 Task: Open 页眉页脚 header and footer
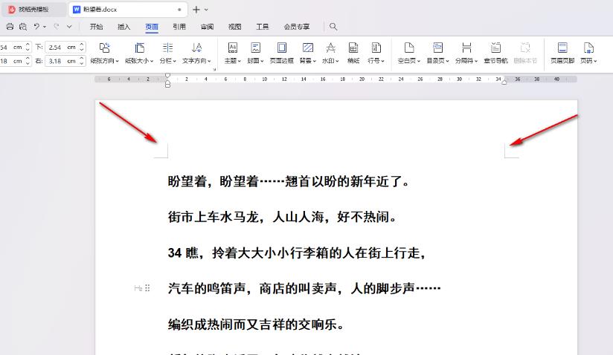[x=562, y=53]
